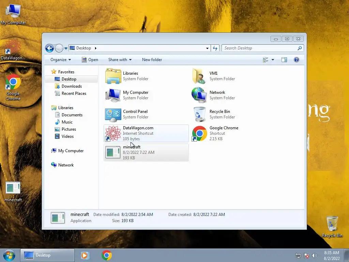Select Recycle Bin icon in file list

(x=199, y=114)
